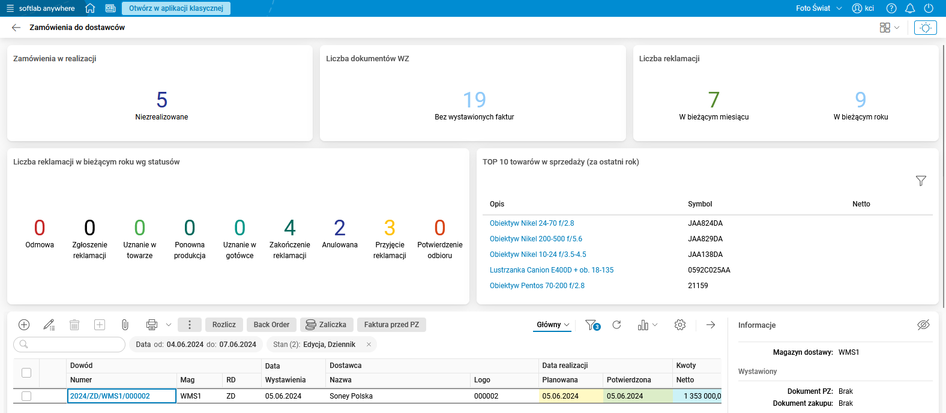This screenshot has height=413, width=946.
Task: Open the three-dot more actions menu
Action: tap(190, 325)
